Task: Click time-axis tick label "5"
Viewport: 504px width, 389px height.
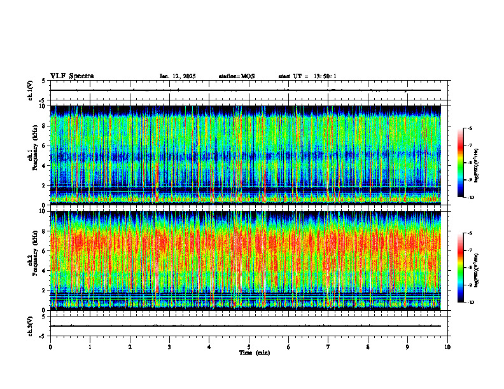Action: click(x=249, y=347)
